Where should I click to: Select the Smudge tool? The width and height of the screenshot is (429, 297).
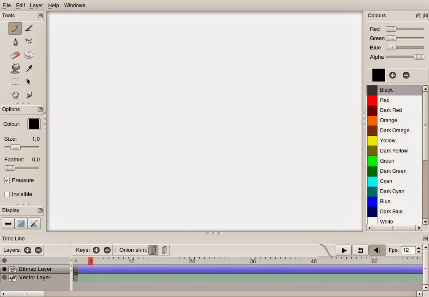(29, 55)
